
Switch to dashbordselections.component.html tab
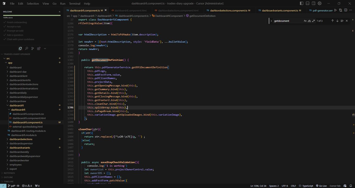tap(178, 10)
